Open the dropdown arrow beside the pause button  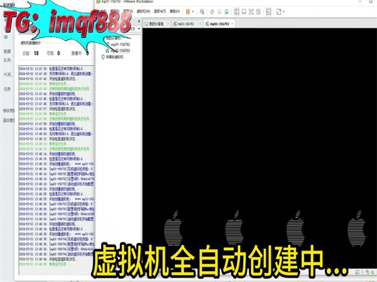pyautogui.click(x=193, y=11)
